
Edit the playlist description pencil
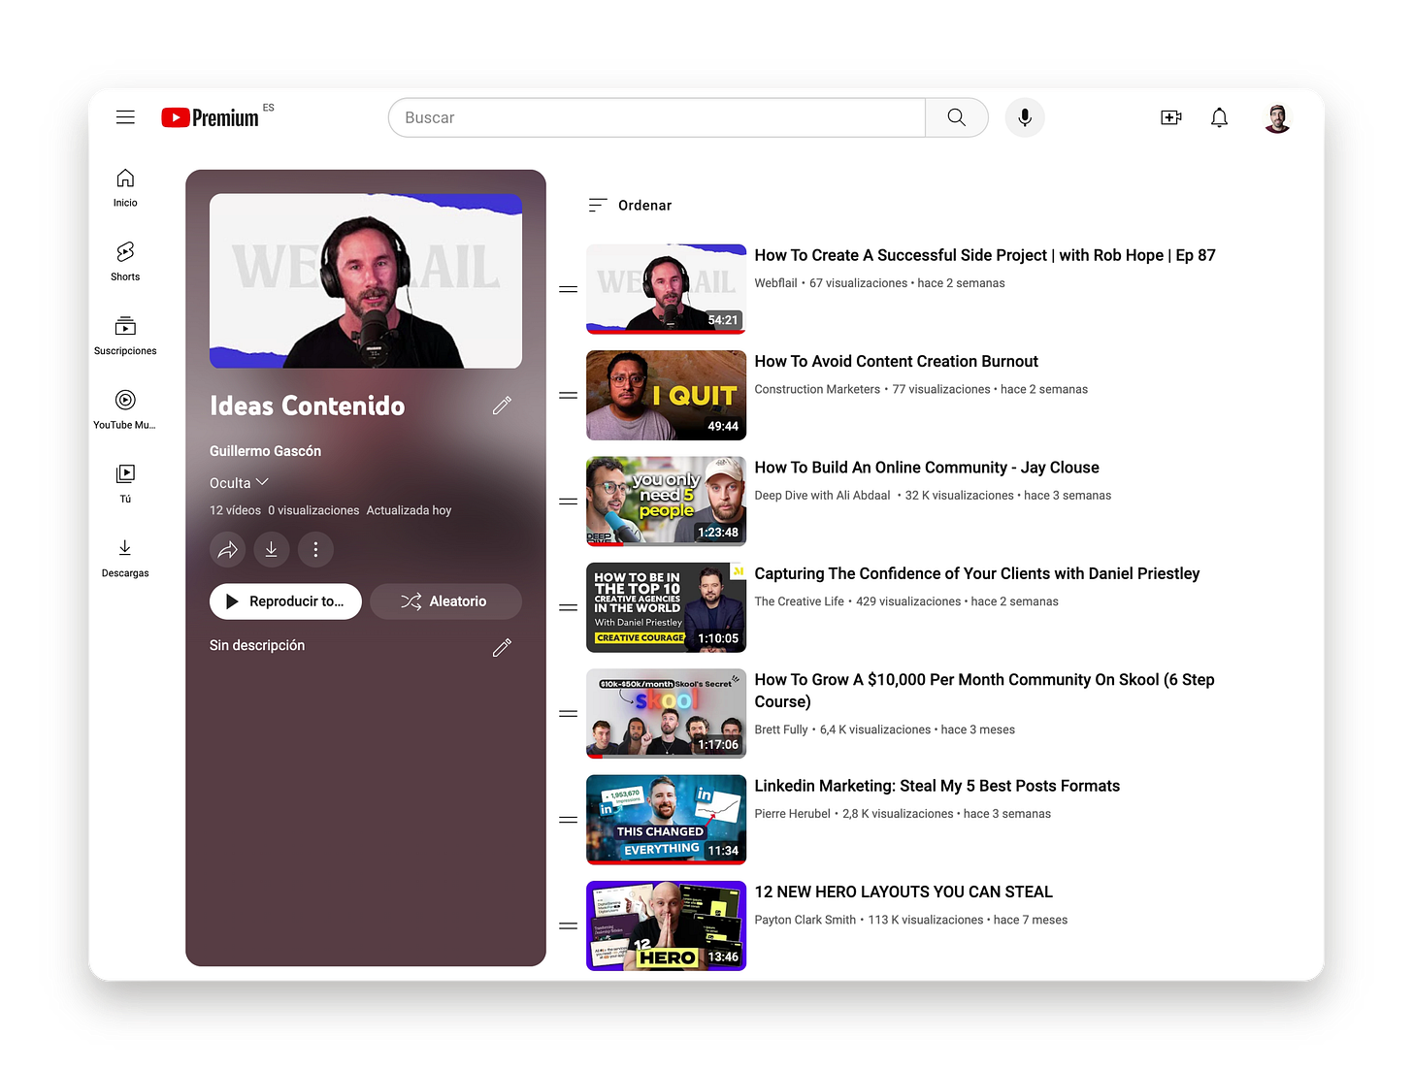click(502, 648)
